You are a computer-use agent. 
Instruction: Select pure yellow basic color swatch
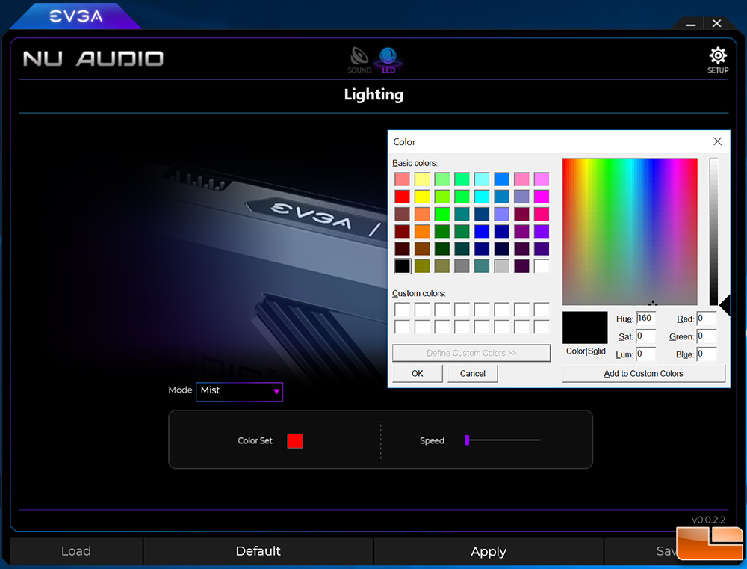pyautogui.click(x=422, y=197)
